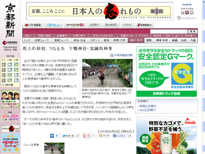The height and width of the screenshot is (154, 205).
Task: Open the うろうろ.net button
Action: point(53,25)
